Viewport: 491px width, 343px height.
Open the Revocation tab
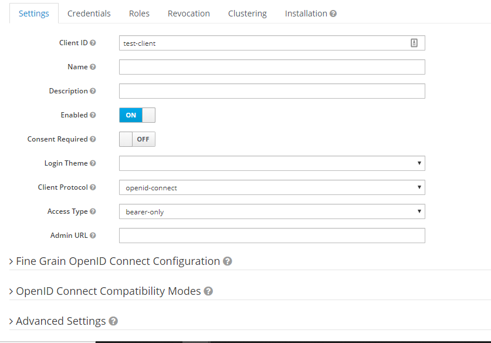[188, 14]
